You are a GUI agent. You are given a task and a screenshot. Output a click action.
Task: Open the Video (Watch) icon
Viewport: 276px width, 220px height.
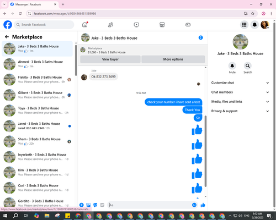point(136,25)
